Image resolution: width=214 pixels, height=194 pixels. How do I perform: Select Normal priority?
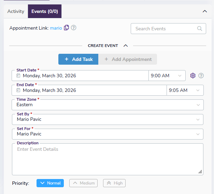[50, 183]
